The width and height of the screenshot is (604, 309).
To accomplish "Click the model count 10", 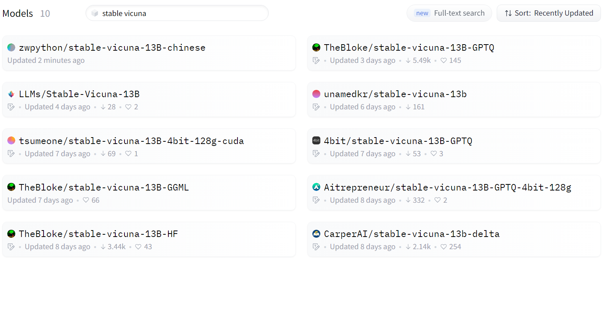I will (x=45, y=13).
